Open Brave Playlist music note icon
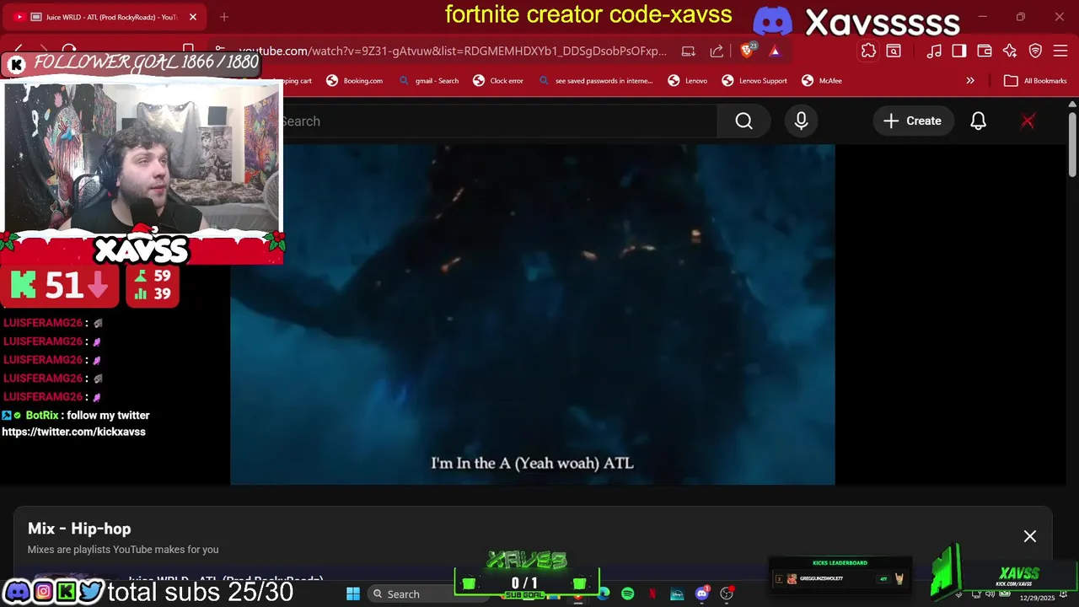This screenshot has height=607, width=1079. point(934,51)
